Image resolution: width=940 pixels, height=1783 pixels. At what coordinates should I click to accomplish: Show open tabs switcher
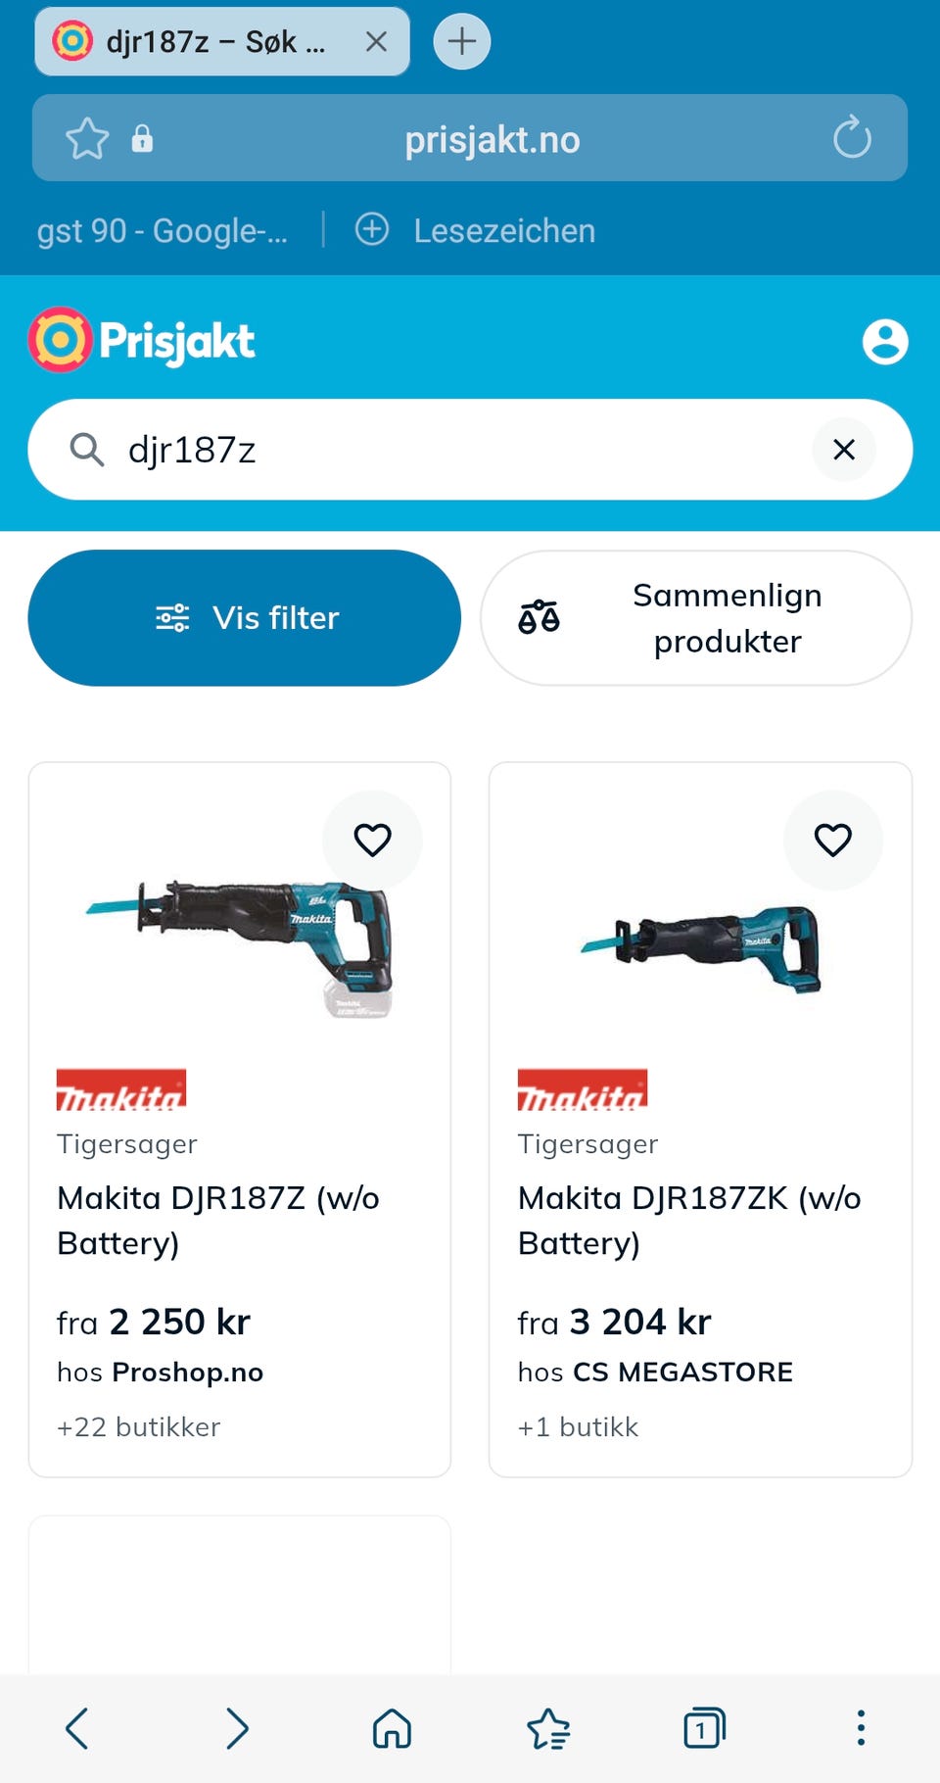coord(704,1727)
